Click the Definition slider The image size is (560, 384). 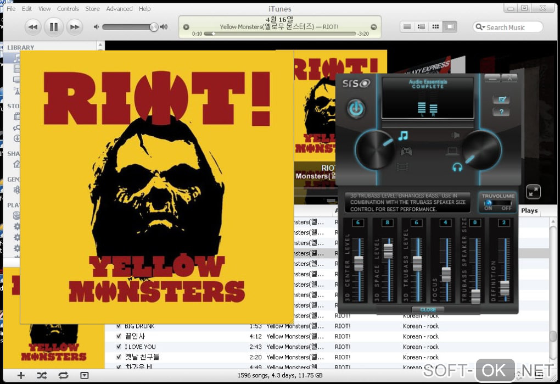[505, 288]
